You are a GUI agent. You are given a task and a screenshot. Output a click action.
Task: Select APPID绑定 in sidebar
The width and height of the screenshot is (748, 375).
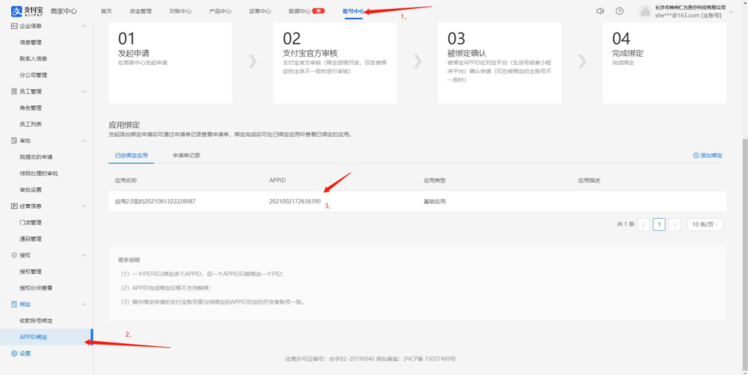[x=46, y=337]
